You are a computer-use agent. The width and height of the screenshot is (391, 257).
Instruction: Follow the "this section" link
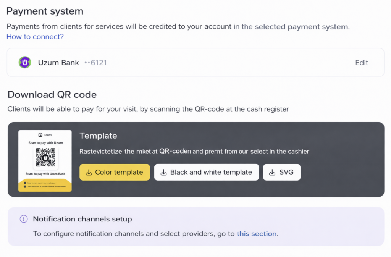click(x=257, y=234)
